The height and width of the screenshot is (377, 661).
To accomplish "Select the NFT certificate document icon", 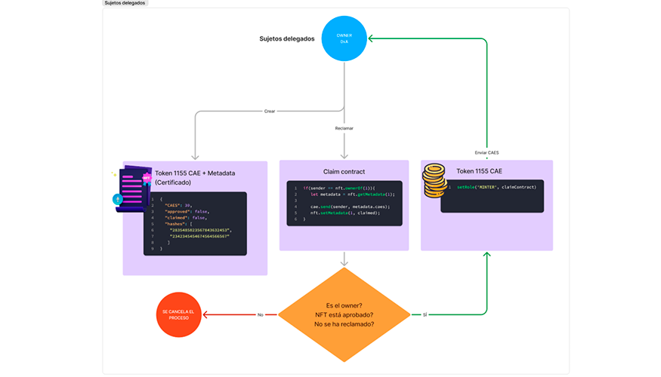I will coord(131,188).
